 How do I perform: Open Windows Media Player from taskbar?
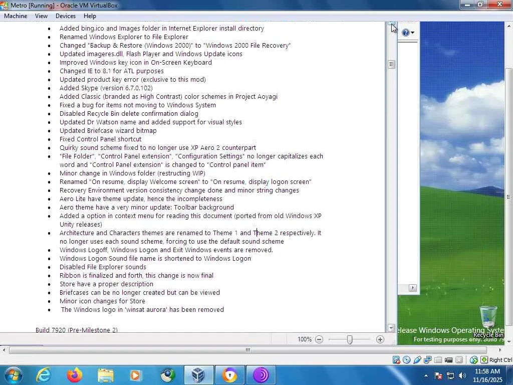136,375
